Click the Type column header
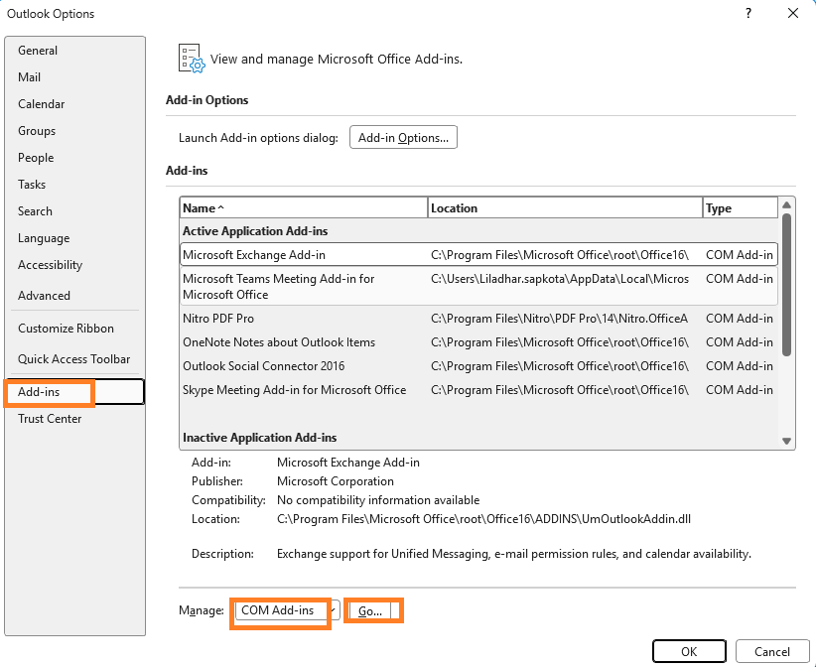The image size is (816, 667). tap(740, 208)
